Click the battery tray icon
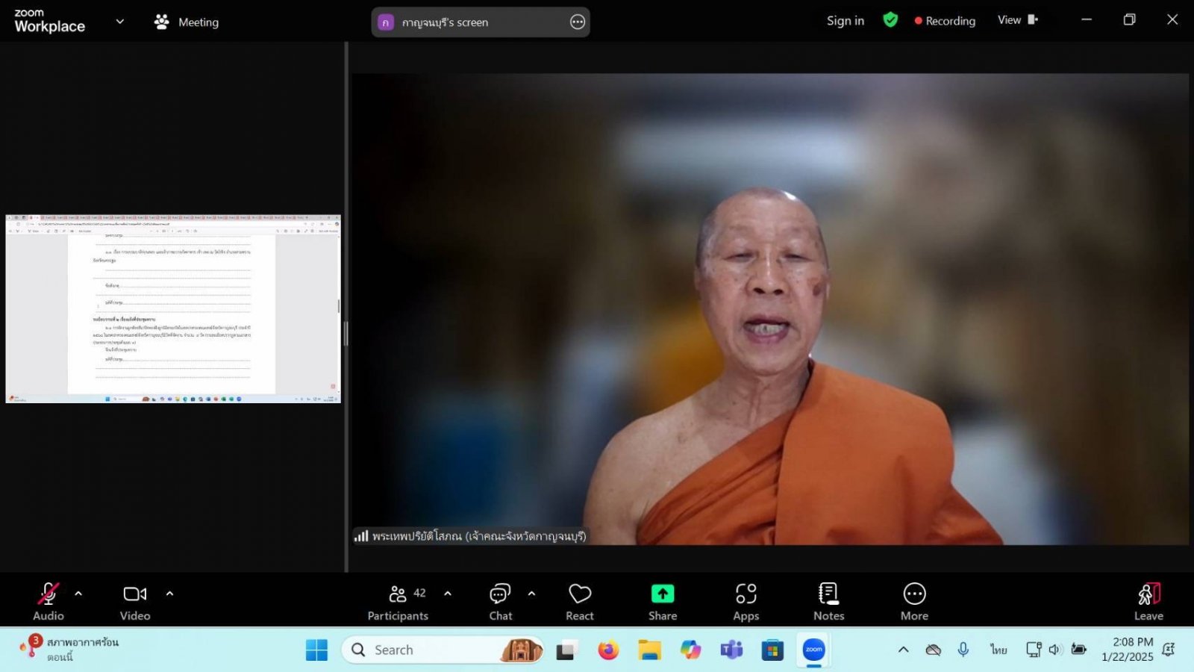Image resolution: width=1194 pixels, height=672 pixels. [x=1078, y=649]
